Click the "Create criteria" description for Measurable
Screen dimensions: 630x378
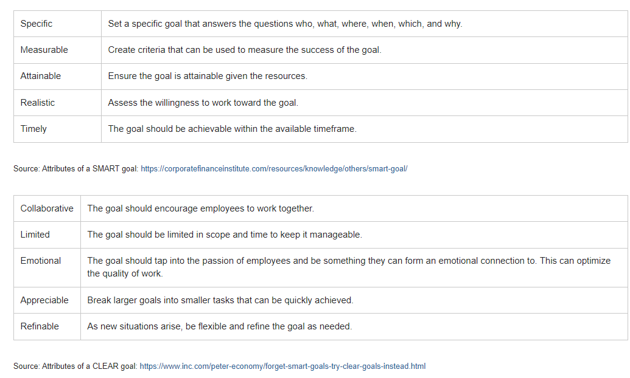pos(245,50)
